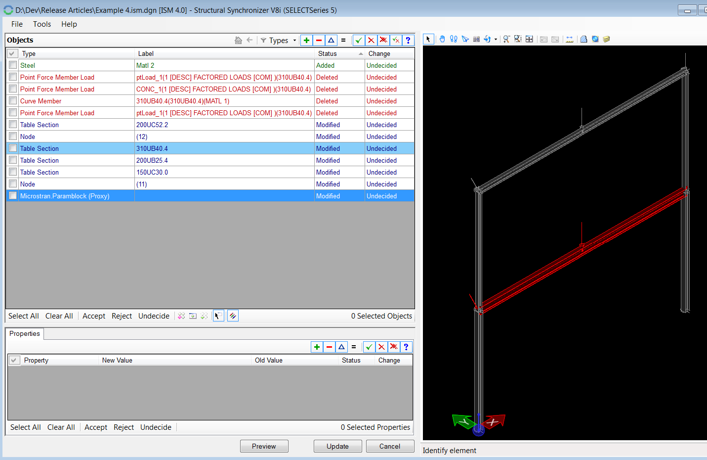Click the Window Area zoom icon
Viewport: 707px width, 460px height.
(x=518, y=39)
